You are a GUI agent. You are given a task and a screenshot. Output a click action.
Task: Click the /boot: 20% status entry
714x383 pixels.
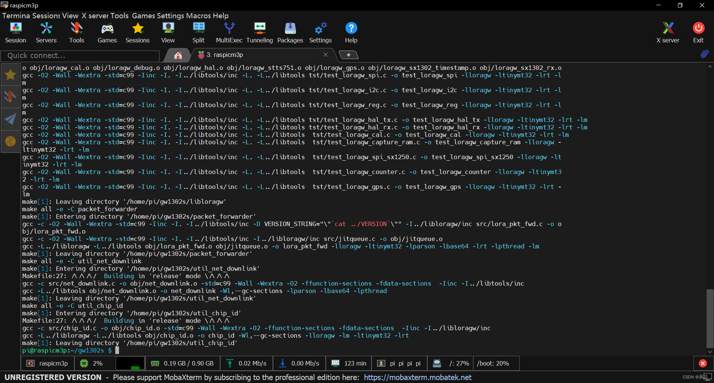[x=493, y=363]
